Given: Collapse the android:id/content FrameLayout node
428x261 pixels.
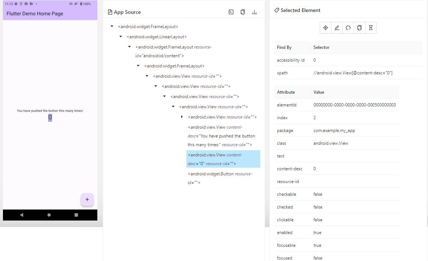Looking at the screenshot, I should tap(129, 47).
